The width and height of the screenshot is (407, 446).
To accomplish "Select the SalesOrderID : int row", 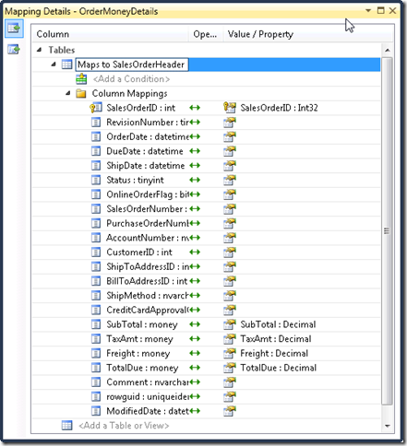I will 206,108.
